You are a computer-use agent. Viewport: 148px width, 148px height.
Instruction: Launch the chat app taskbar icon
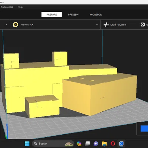tap(96, 144)
